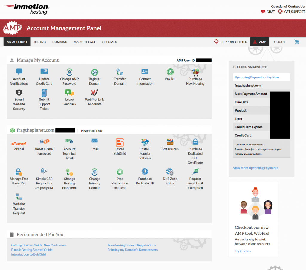Click the Update Credit Card icon
This screenshot has width=306, height=270.
(44, 71)
